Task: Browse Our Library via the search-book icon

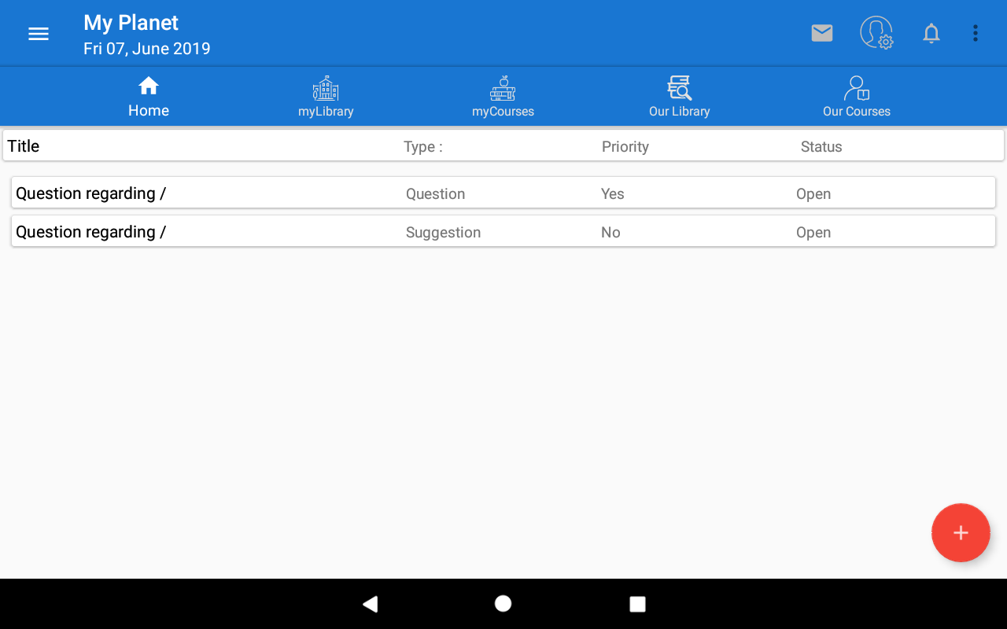Action: [x=679, y=87]
